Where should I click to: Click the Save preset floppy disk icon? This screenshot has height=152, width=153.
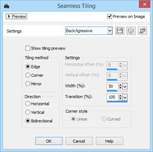120,31
